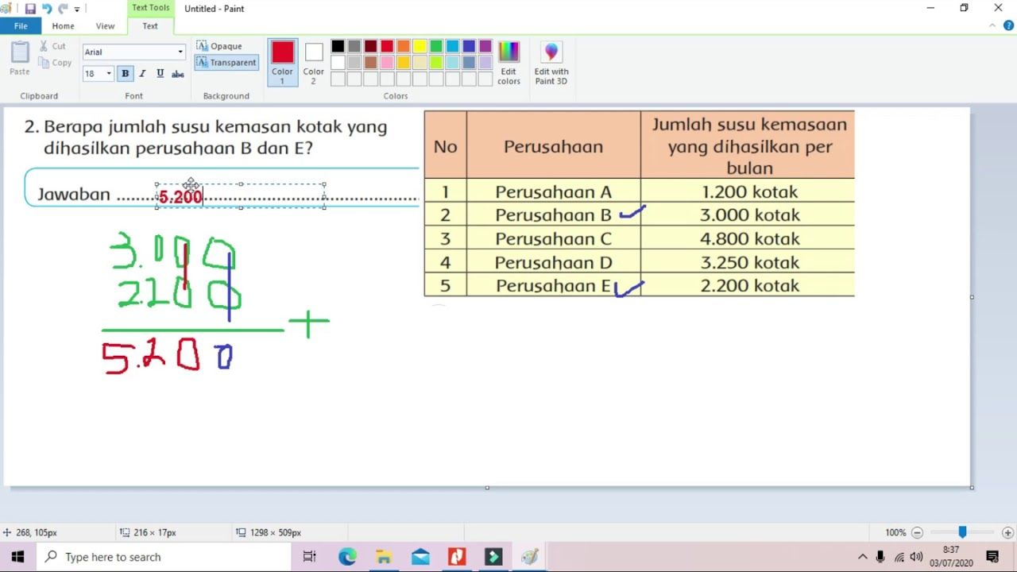
Task: Toggle Strikethrough formatting
Action: (x=178, y=74)
